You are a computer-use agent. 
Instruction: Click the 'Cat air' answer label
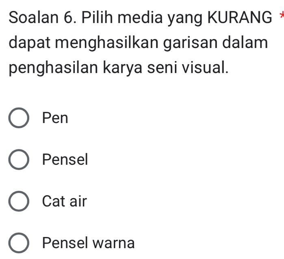pos(65,201)
